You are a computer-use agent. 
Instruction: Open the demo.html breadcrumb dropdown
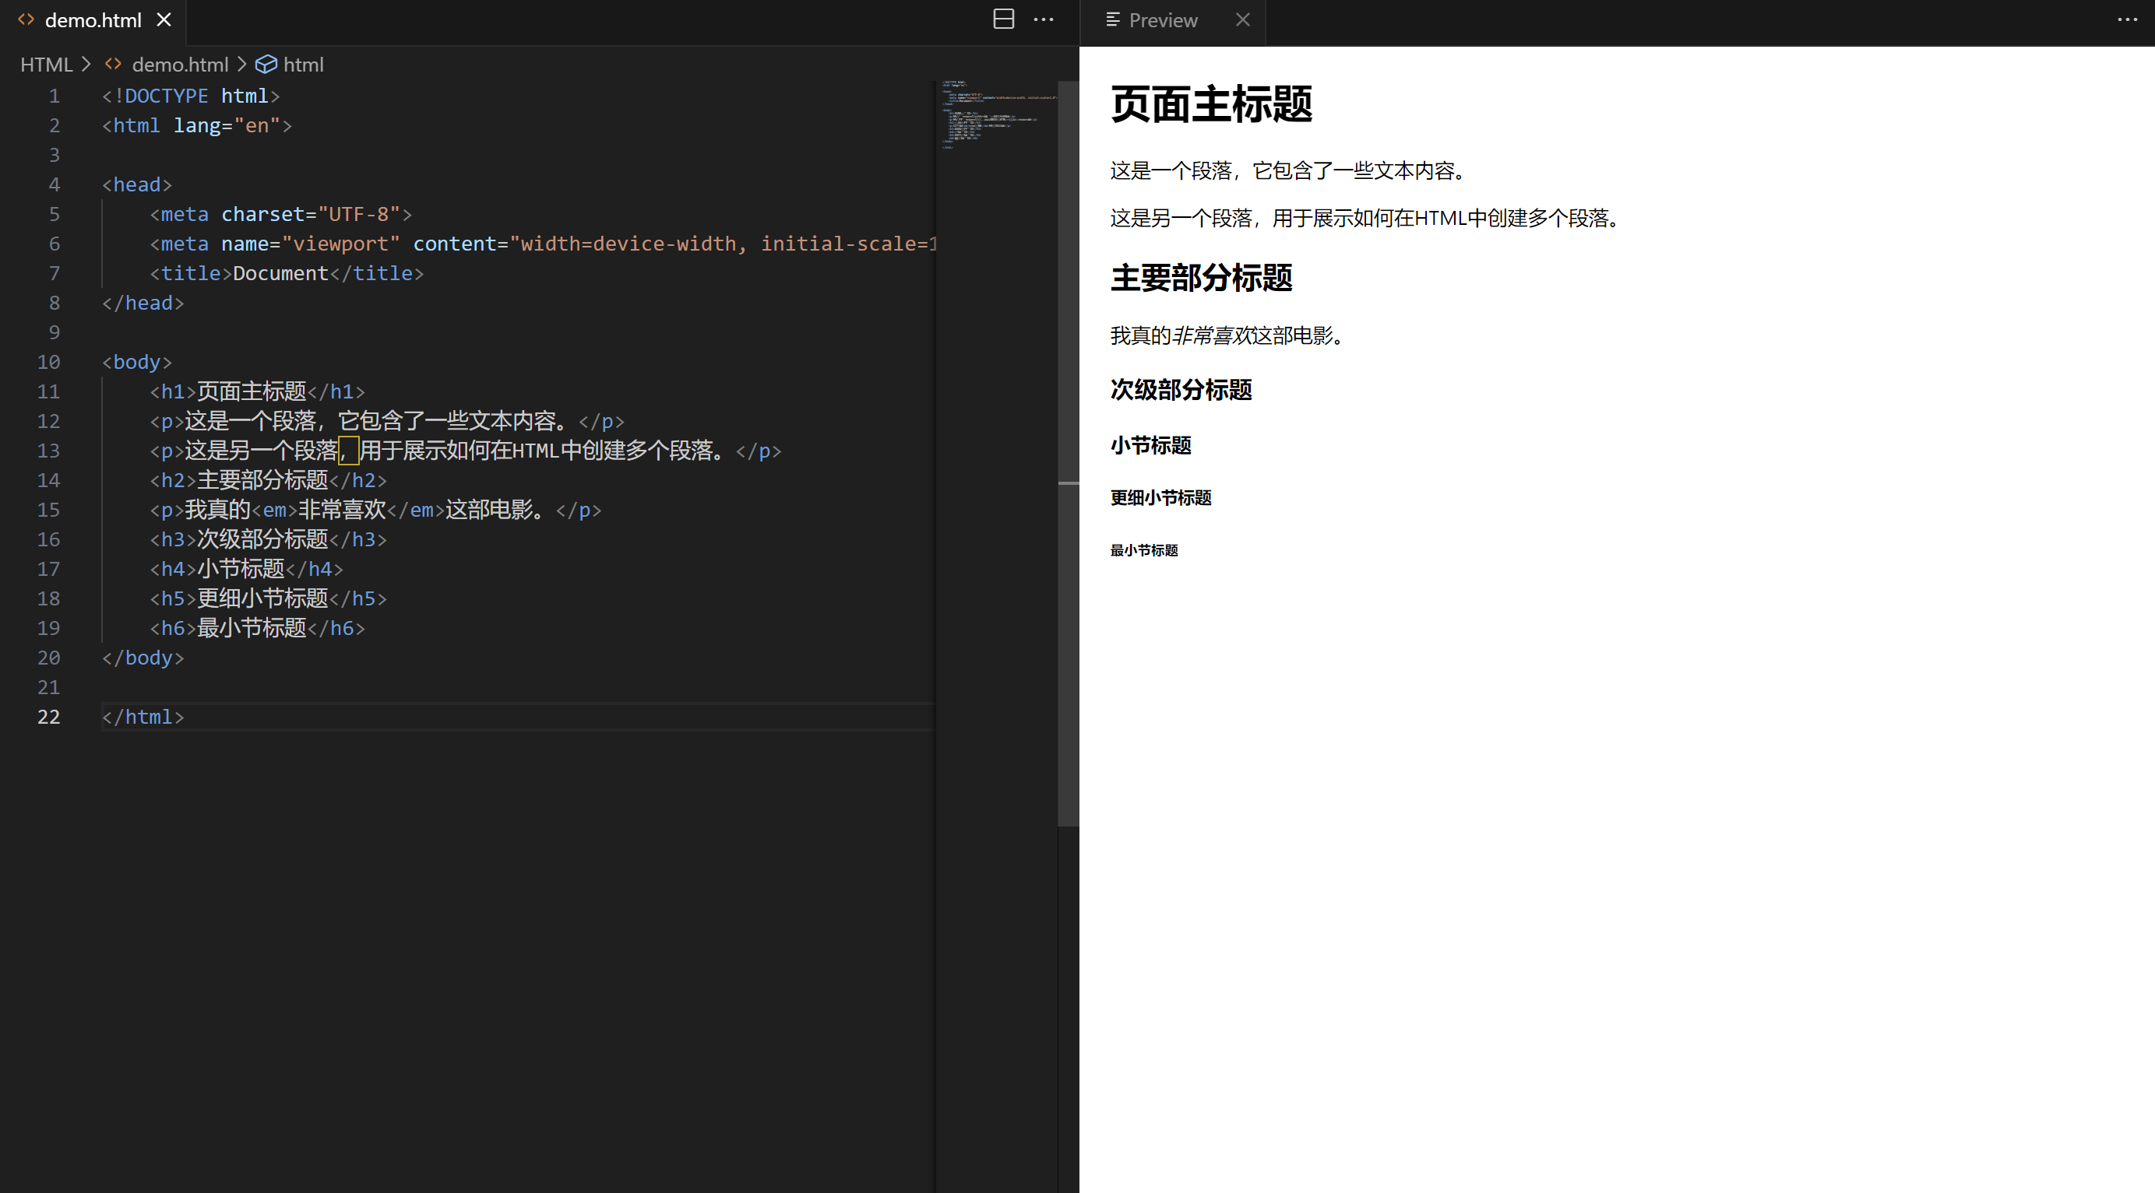pos(179,65)
